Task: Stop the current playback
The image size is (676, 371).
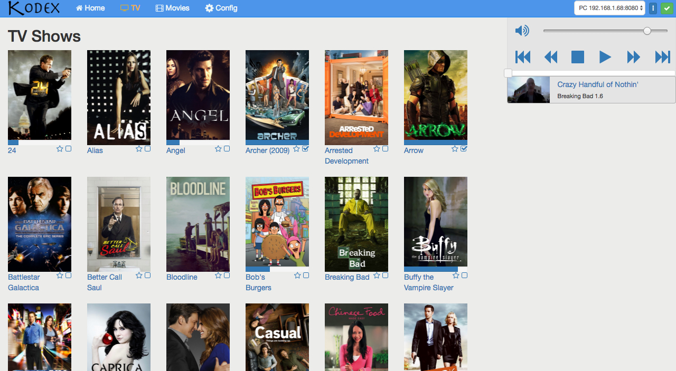Action: click(578, 57)
